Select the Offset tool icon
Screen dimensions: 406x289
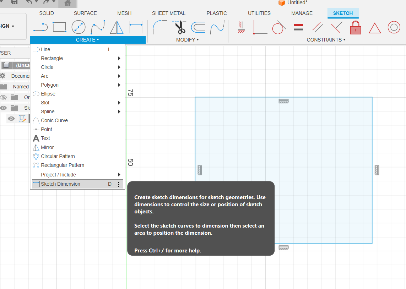tap(198, 27)
